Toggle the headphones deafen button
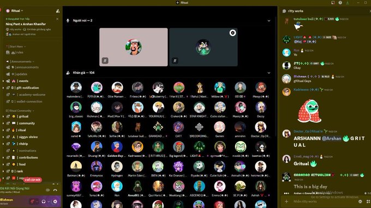Screen dimensions: 371x208 (x=44, y=201)
